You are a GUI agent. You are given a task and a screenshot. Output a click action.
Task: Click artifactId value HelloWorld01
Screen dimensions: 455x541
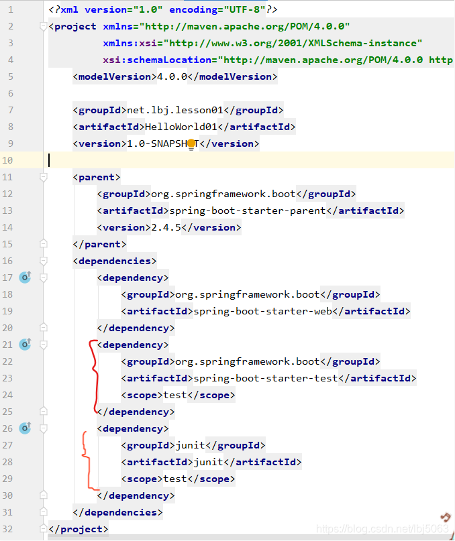(x=181, y=127)
